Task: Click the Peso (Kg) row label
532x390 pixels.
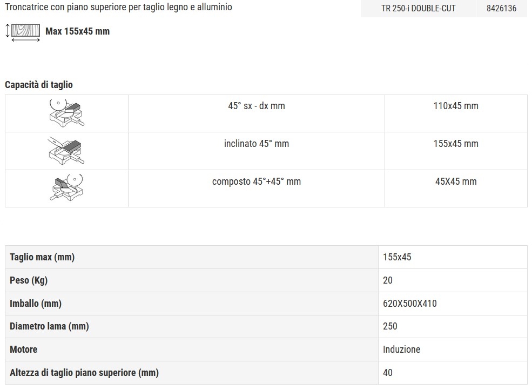Action: pos(29,280)
